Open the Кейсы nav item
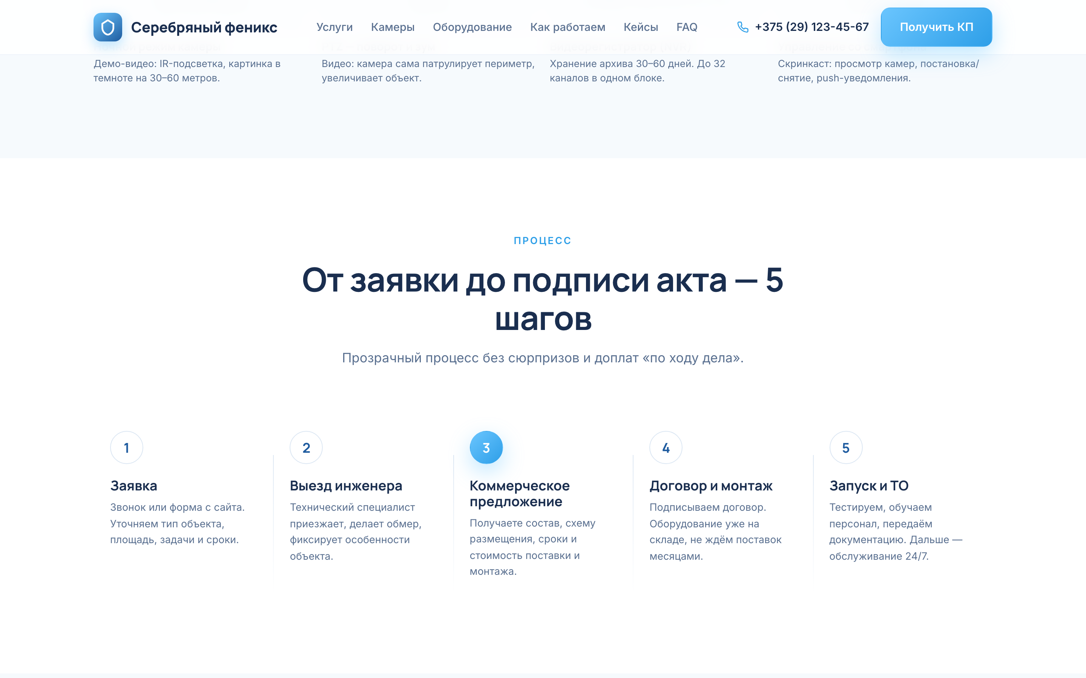 tap(641, 27)
